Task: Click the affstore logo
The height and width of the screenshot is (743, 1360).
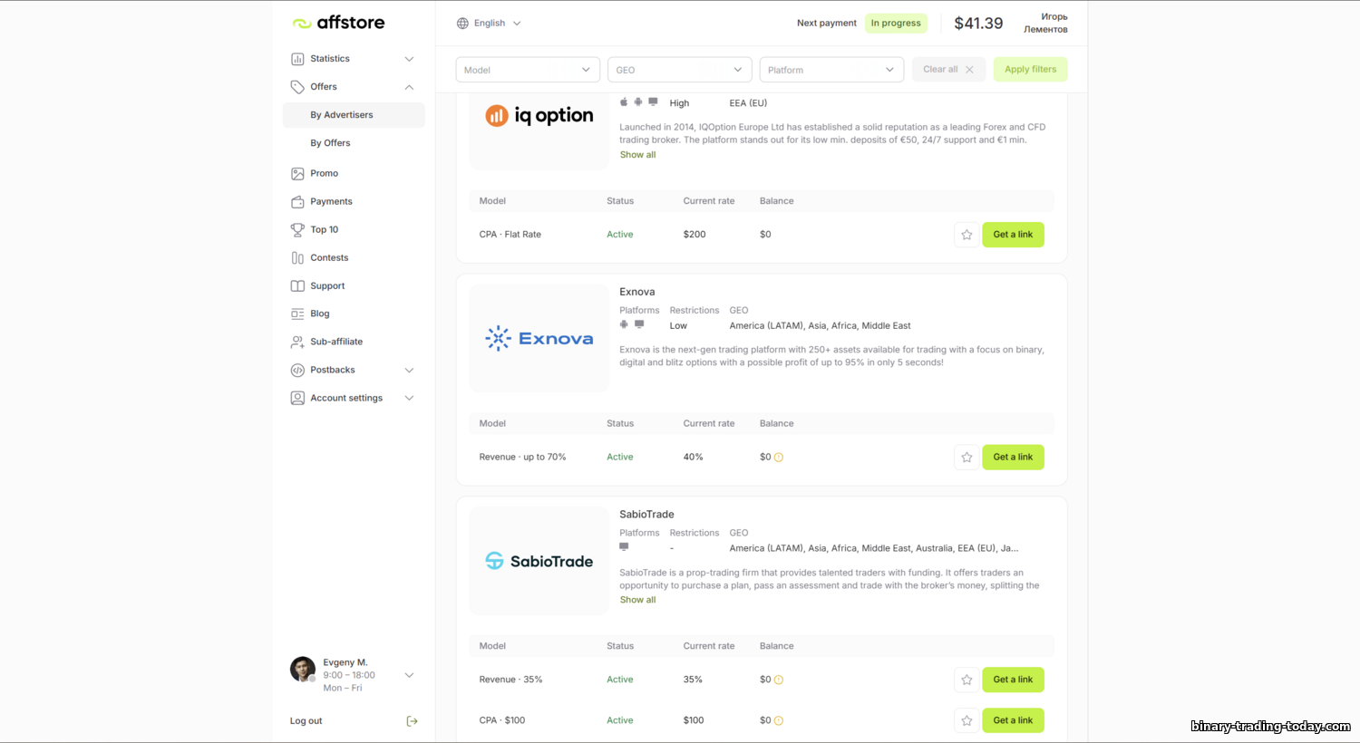Action: pyautogui.click(x=338, y=23)
